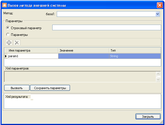Image resolution: width=165 pixels, height=125 pixels.
Task: Click Xml параметров scrollbar up arrow
Action: (158, 74)
